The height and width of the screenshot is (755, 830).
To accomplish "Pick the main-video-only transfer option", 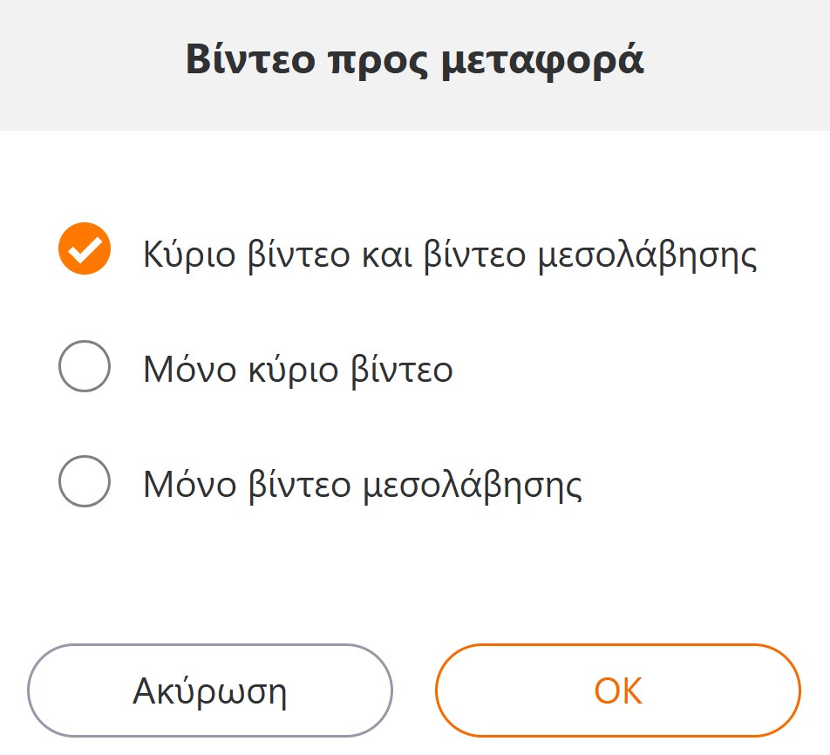I will (x=85, y=366).
